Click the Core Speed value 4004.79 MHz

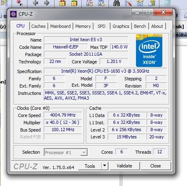pos(63,115)
